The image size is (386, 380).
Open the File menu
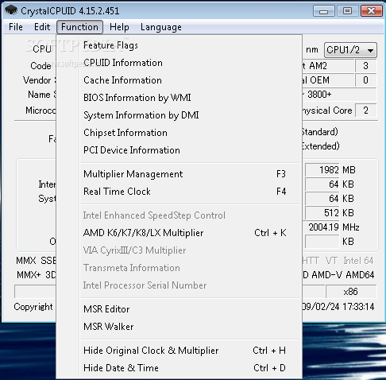[x=16, y=27]
